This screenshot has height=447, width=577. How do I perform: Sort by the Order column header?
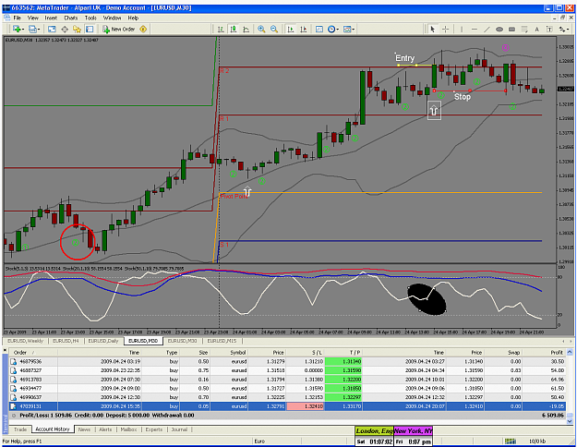[x=33, y=353]
